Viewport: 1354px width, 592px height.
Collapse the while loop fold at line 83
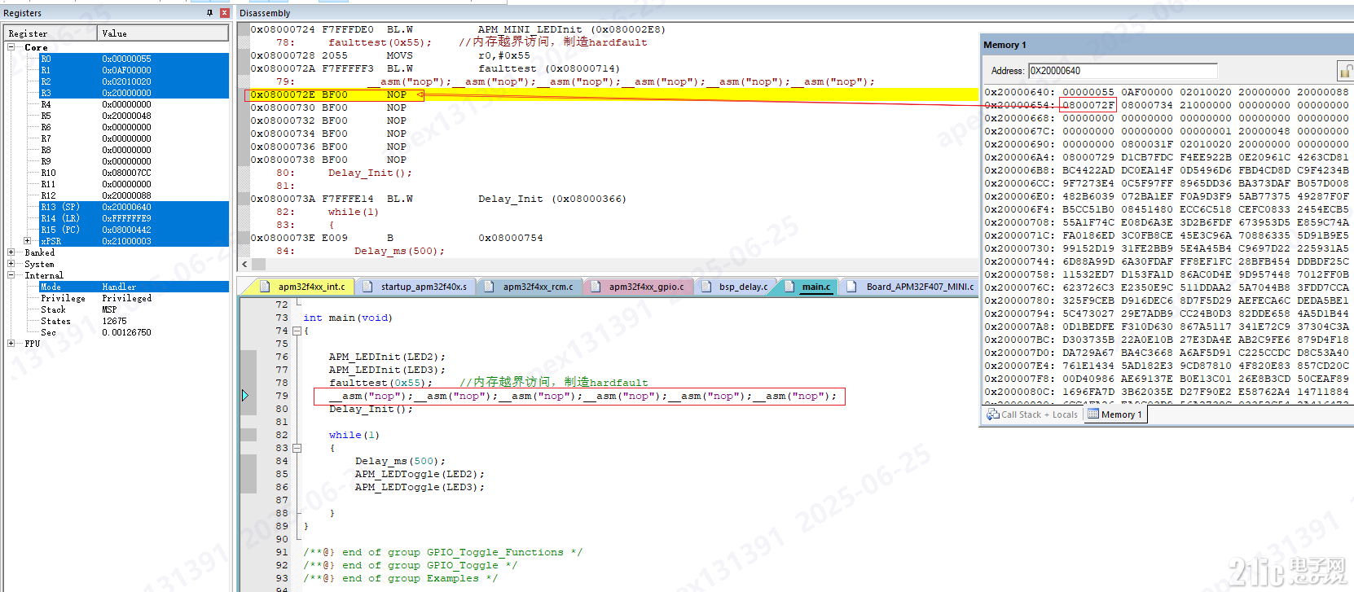[x=297, y=448]
